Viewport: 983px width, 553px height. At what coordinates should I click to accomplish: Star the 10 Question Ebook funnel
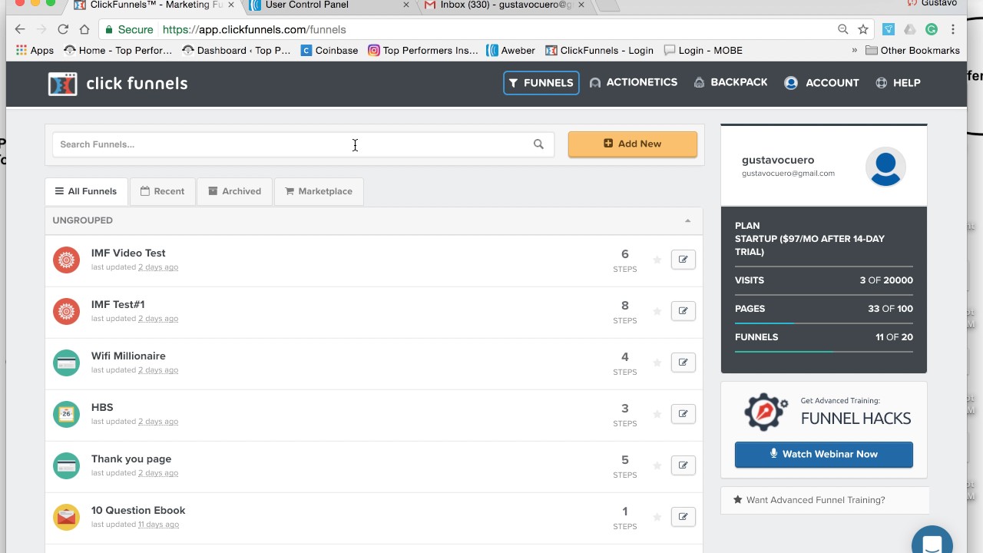(x=657, y=517)
